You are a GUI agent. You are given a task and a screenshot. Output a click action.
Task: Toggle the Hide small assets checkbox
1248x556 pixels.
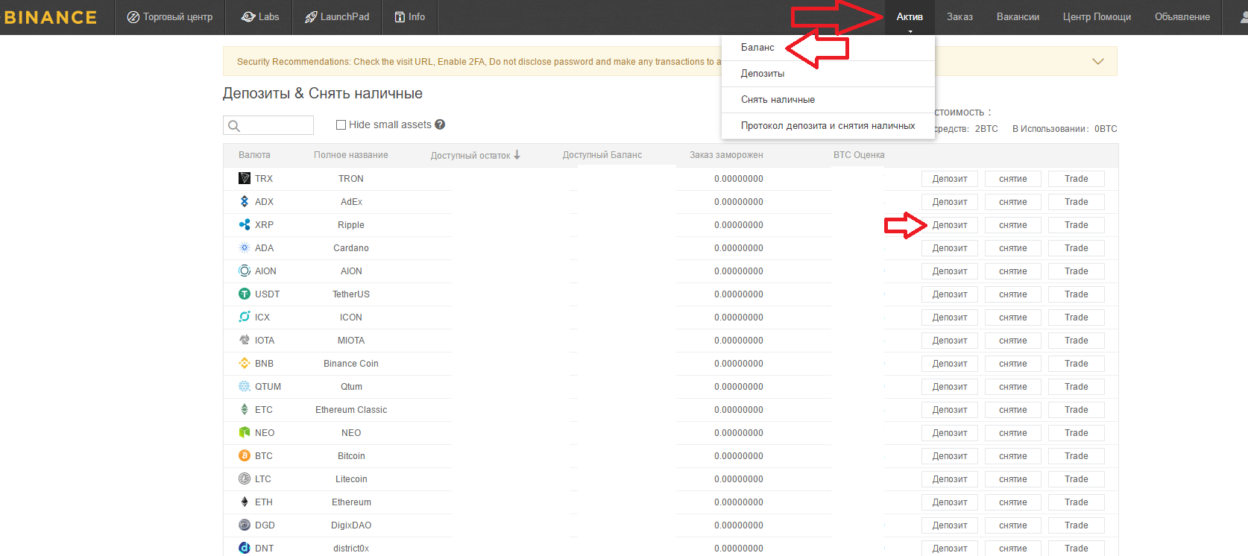coord(341,125)
